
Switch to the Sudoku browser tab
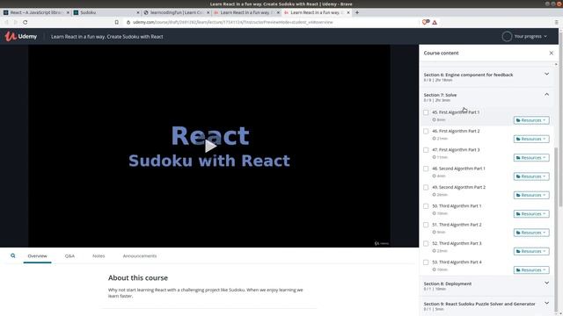(x=106, y=12)
